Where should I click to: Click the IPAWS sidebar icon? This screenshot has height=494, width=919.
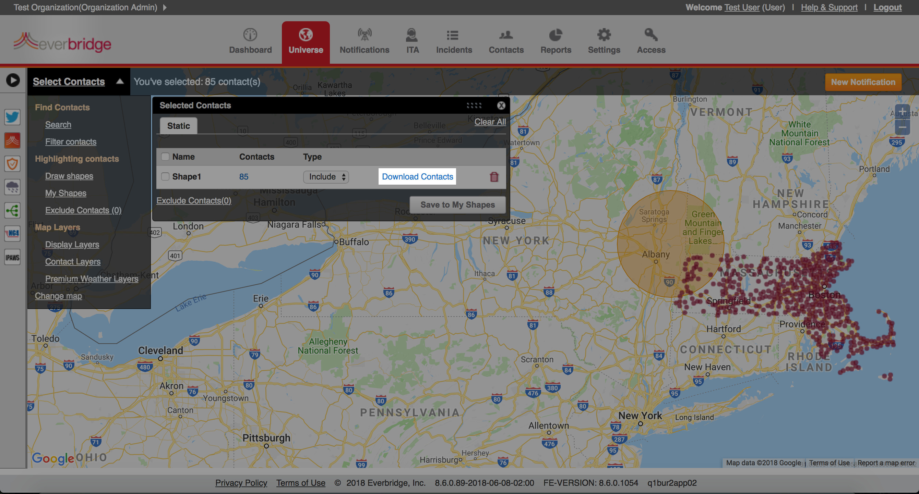click(12, 257)
